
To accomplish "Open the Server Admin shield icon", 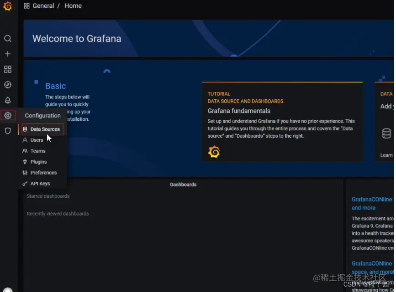I will (8, 131).
